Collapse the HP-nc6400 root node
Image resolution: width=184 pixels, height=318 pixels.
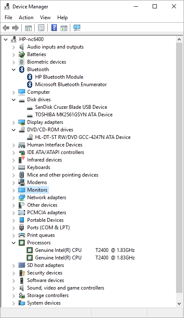[x=6, y=39]
